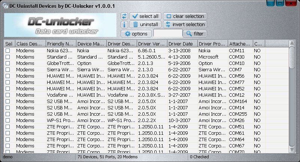The height and width of the screenshot is (162, 300).
Task: Click the '0 Checked' status text
Action: [199, 157]
